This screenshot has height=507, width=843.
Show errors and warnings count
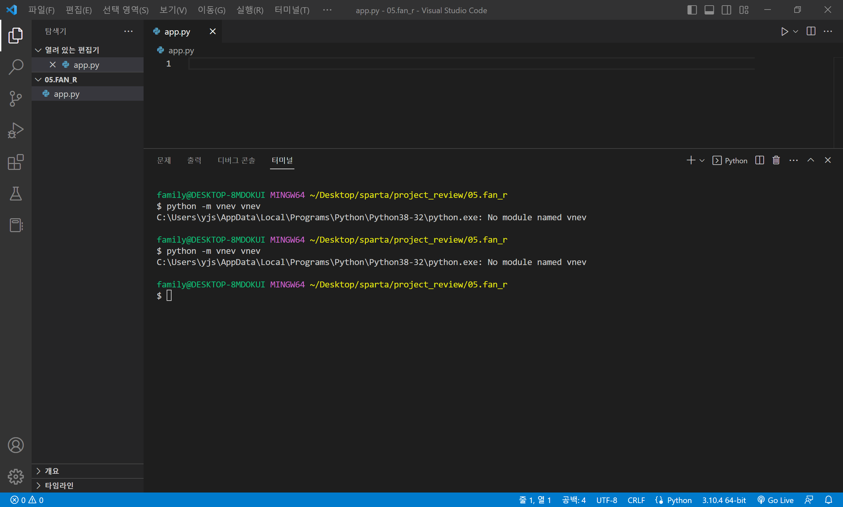point(27,500)
